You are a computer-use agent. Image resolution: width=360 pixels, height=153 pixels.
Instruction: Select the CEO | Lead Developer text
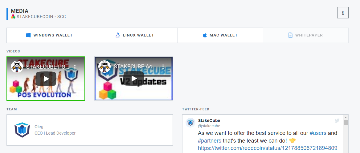55,133
